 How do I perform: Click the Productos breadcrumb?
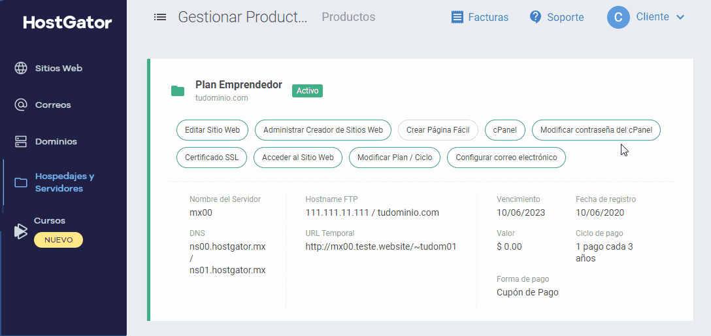(x=349, y=17)
